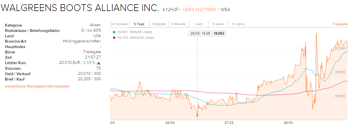Click the 3,59 % change value
The width and height of the screenshot is (351, 124).
89,63
